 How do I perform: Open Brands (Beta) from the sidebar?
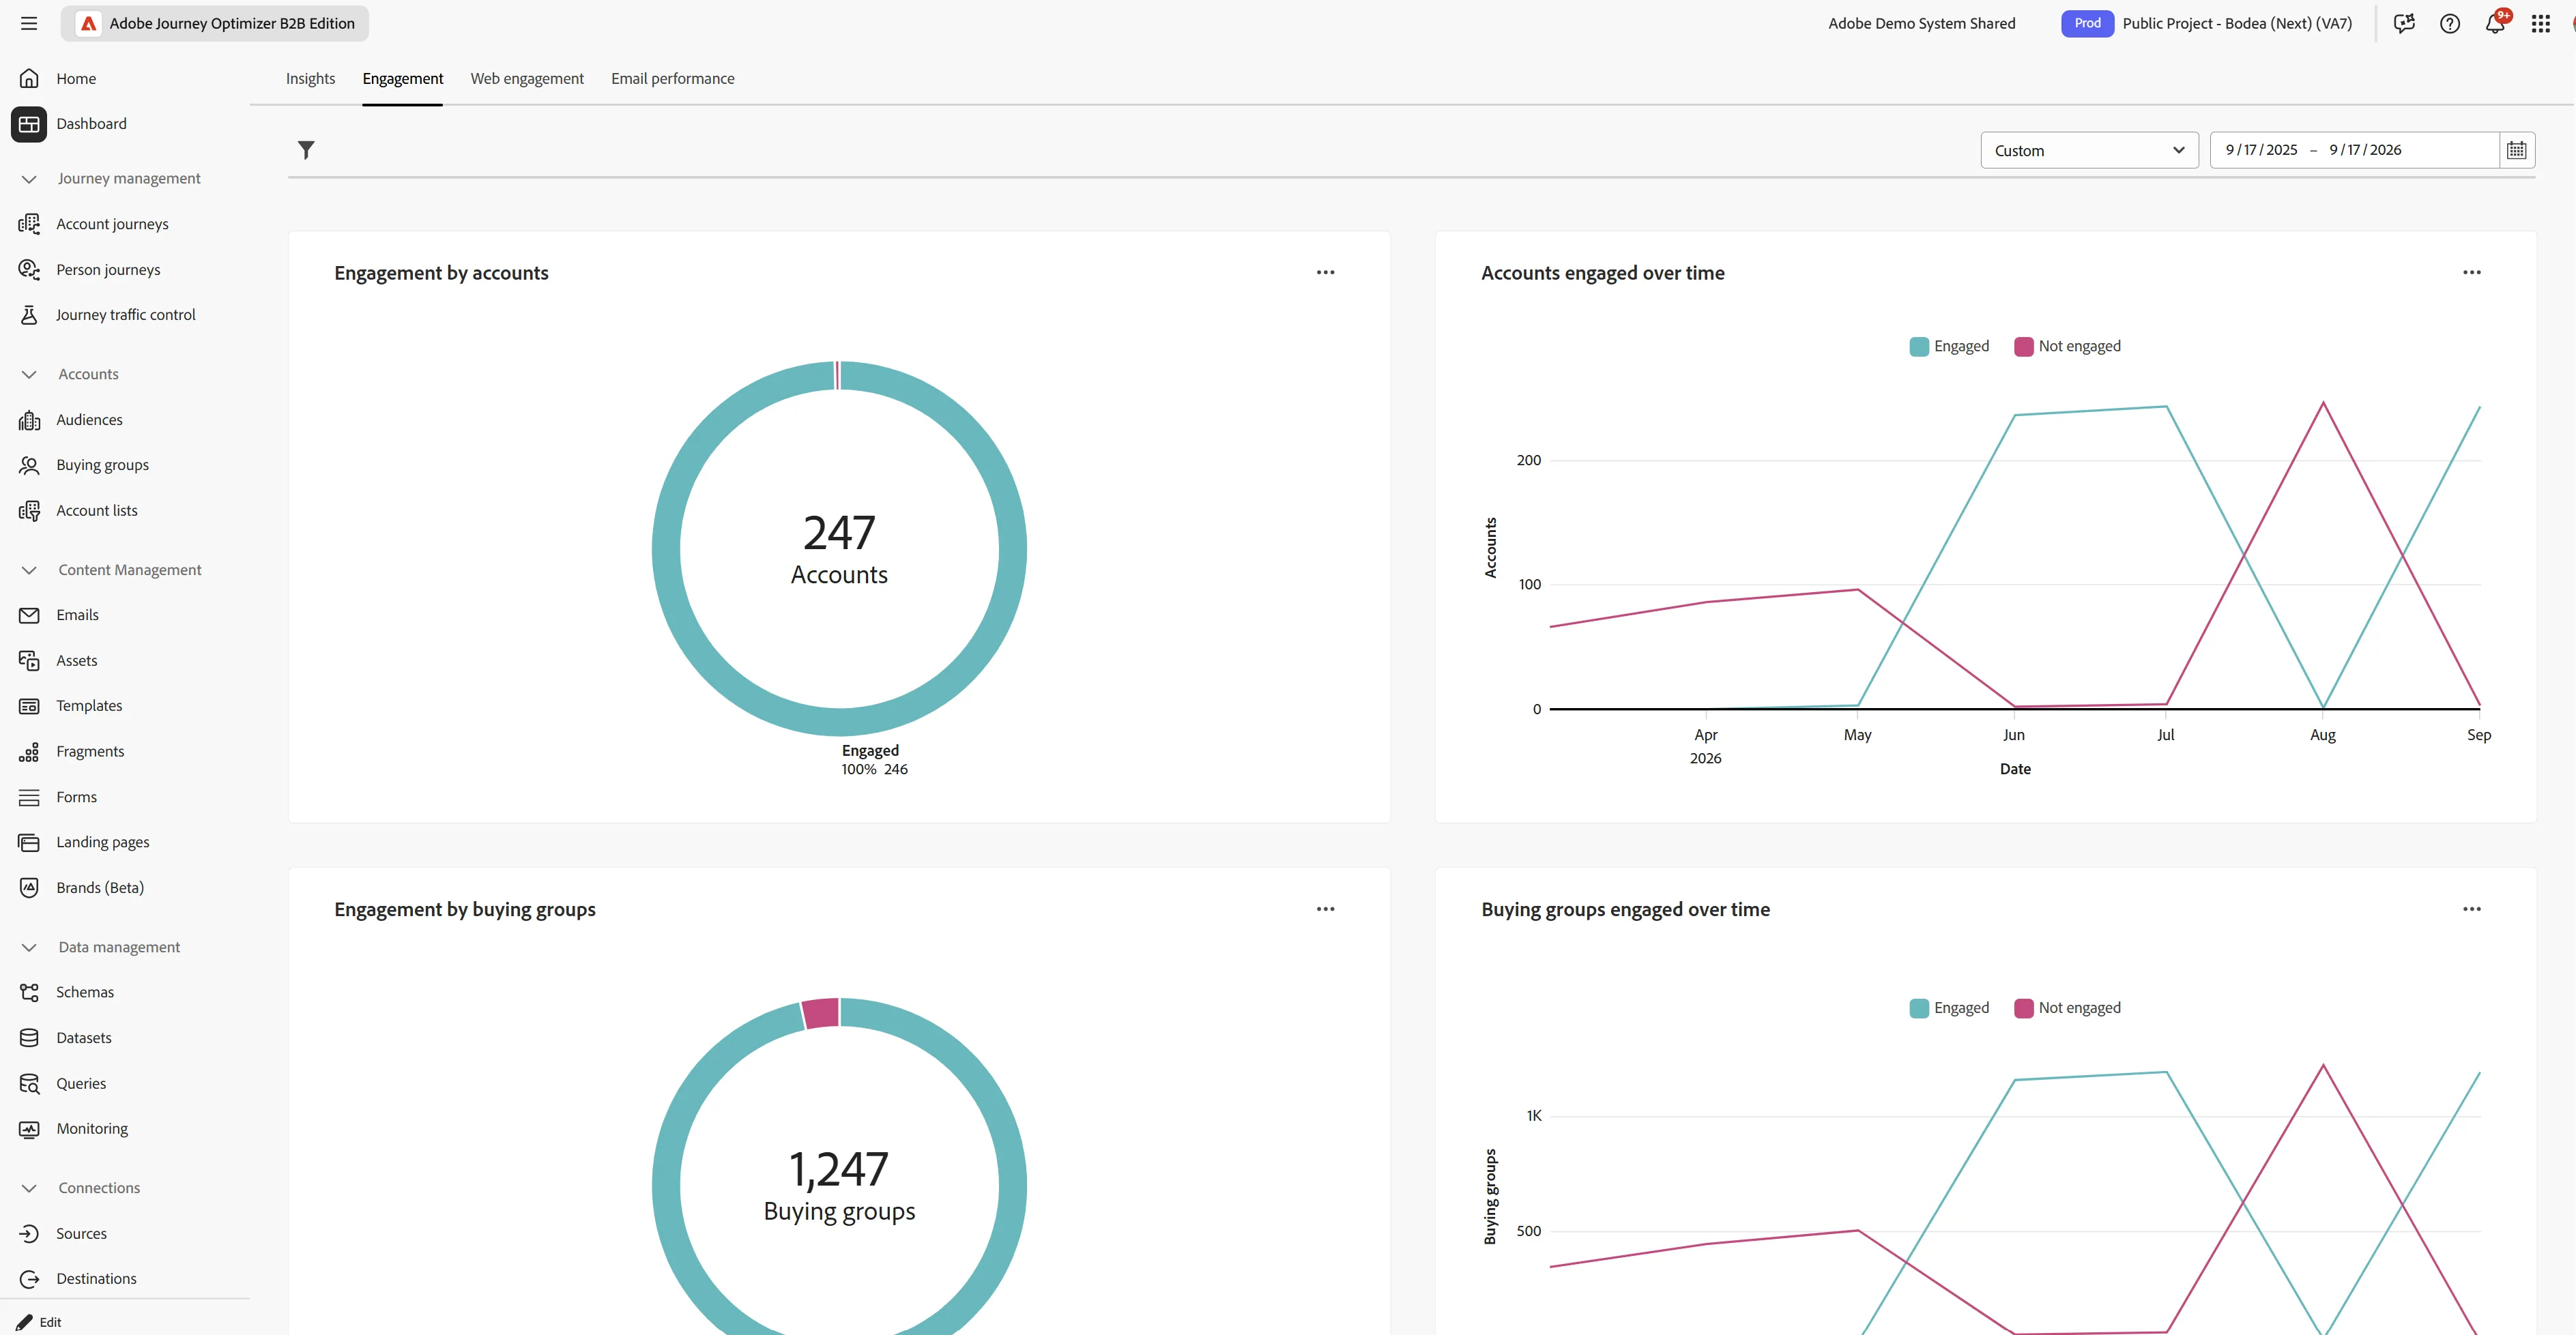[100, 888]
